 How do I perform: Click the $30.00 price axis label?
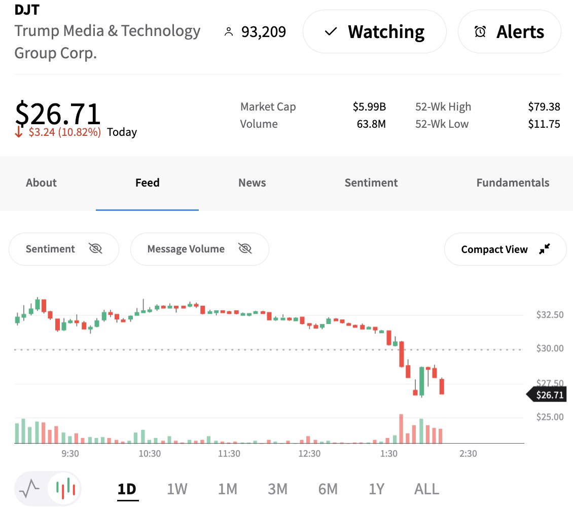point(550,348)
